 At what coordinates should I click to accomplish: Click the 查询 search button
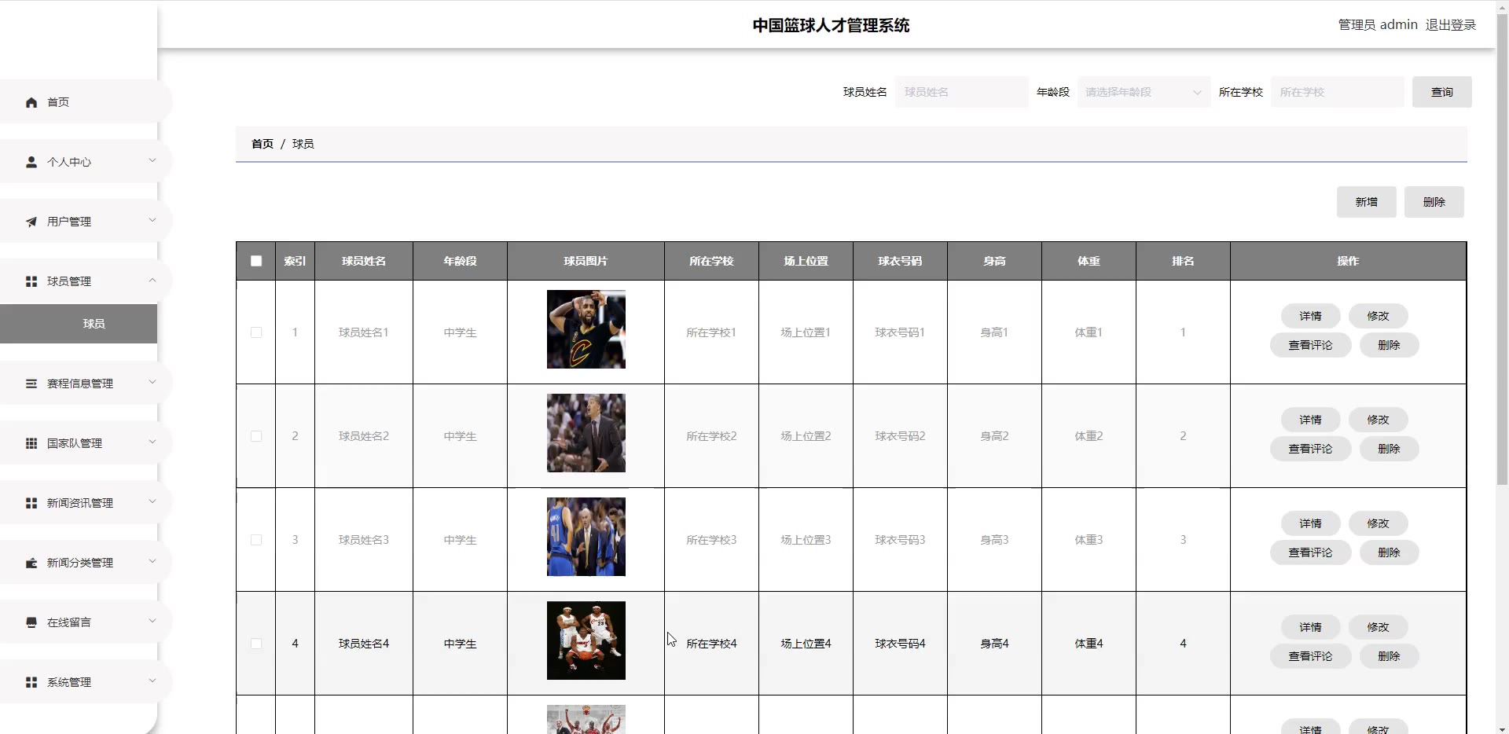pyautogui.click(x=1441, y=92)
